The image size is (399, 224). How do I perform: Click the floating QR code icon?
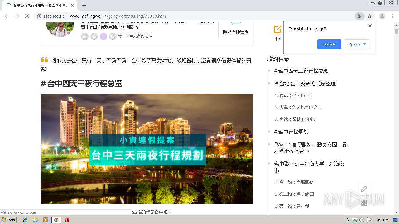click(x=364, y=203)
